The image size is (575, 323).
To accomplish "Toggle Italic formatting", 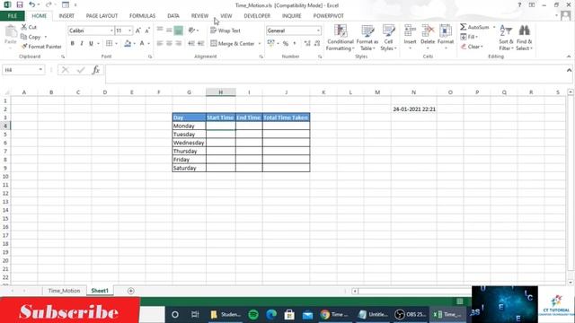I will tap(82, 43).
